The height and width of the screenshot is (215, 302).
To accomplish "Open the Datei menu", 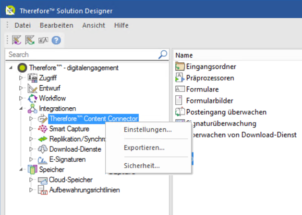I will [x=23, y=25].
